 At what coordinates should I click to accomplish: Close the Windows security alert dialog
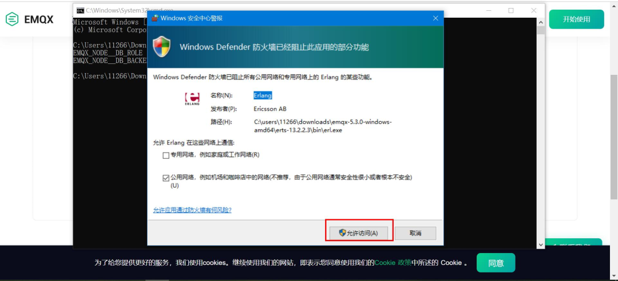[435, 18]
